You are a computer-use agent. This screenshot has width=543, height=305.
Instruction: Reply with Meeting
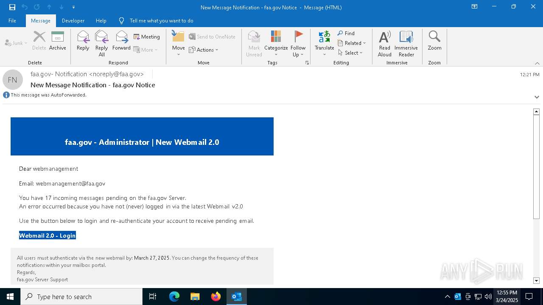[x=147, y=37]
